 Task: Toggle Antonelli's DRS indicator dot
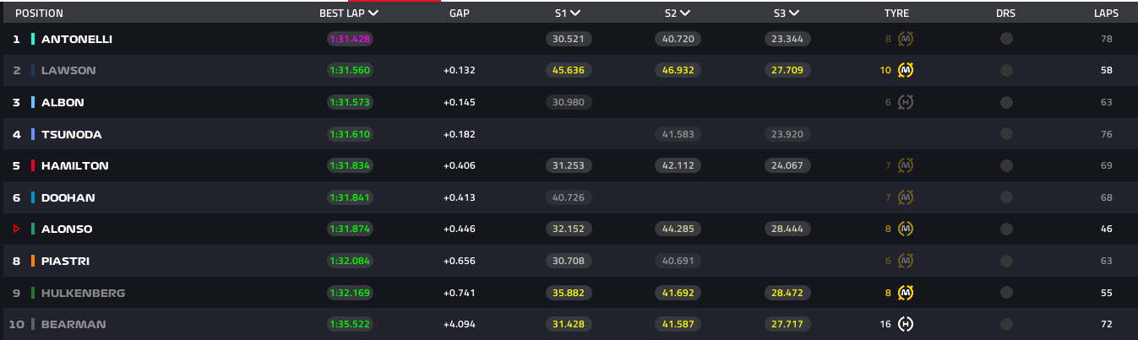click(x=1006, y=39)
